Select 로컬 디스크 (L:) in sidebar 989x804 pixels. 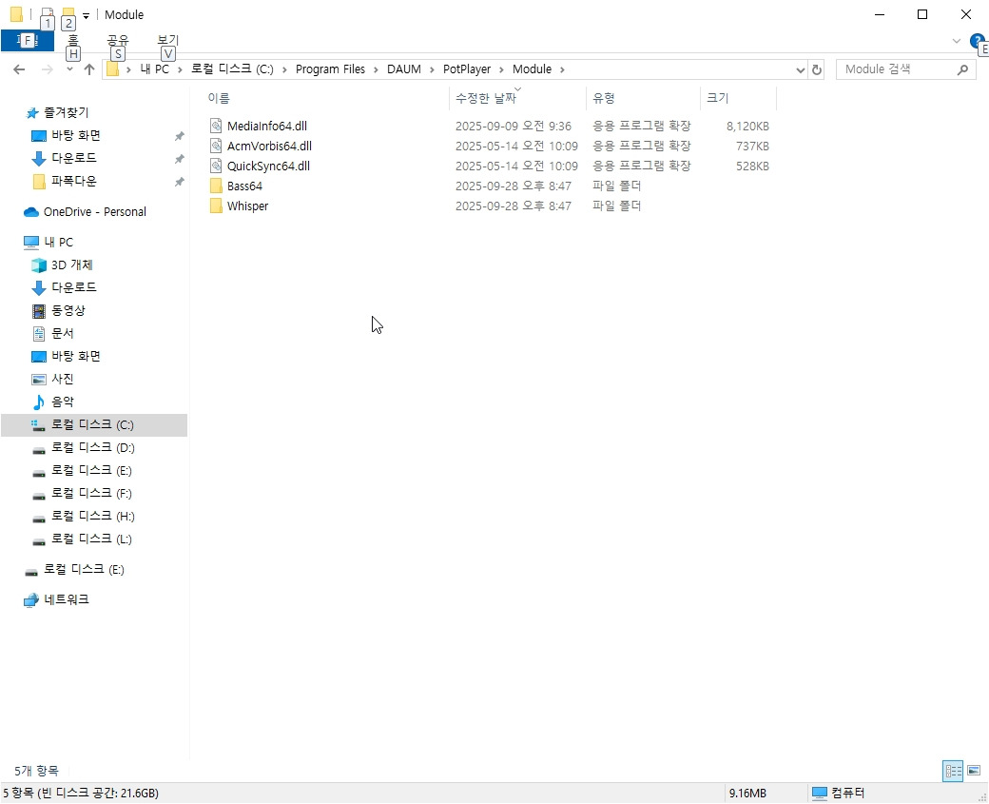tap(91, 539)
